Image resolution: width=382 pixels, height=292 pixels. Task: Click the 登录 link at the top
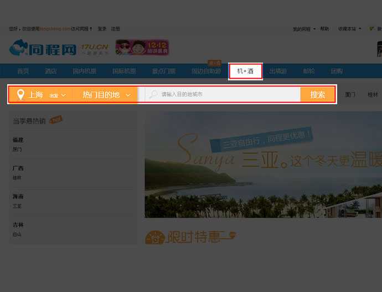click(102, 29)
